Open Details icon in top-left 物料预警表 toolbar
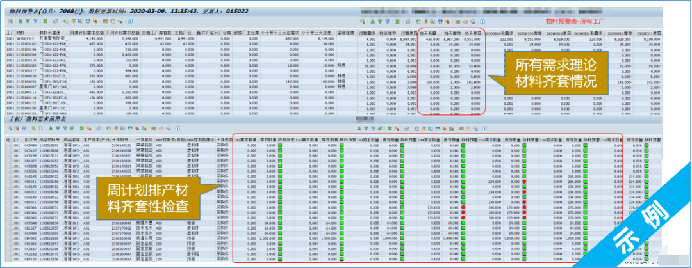The width and height of the screenshot is (692, 268). (10, 21)
